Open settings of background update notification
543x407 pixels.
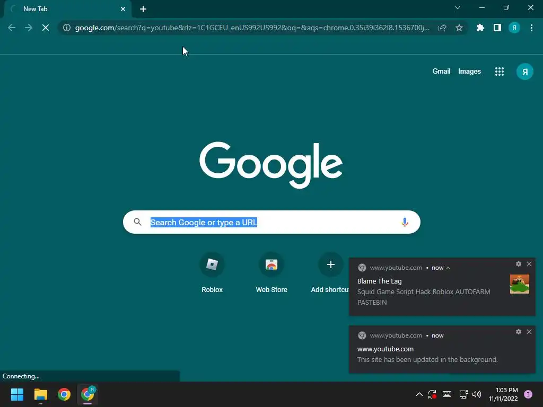pos(519,332)
